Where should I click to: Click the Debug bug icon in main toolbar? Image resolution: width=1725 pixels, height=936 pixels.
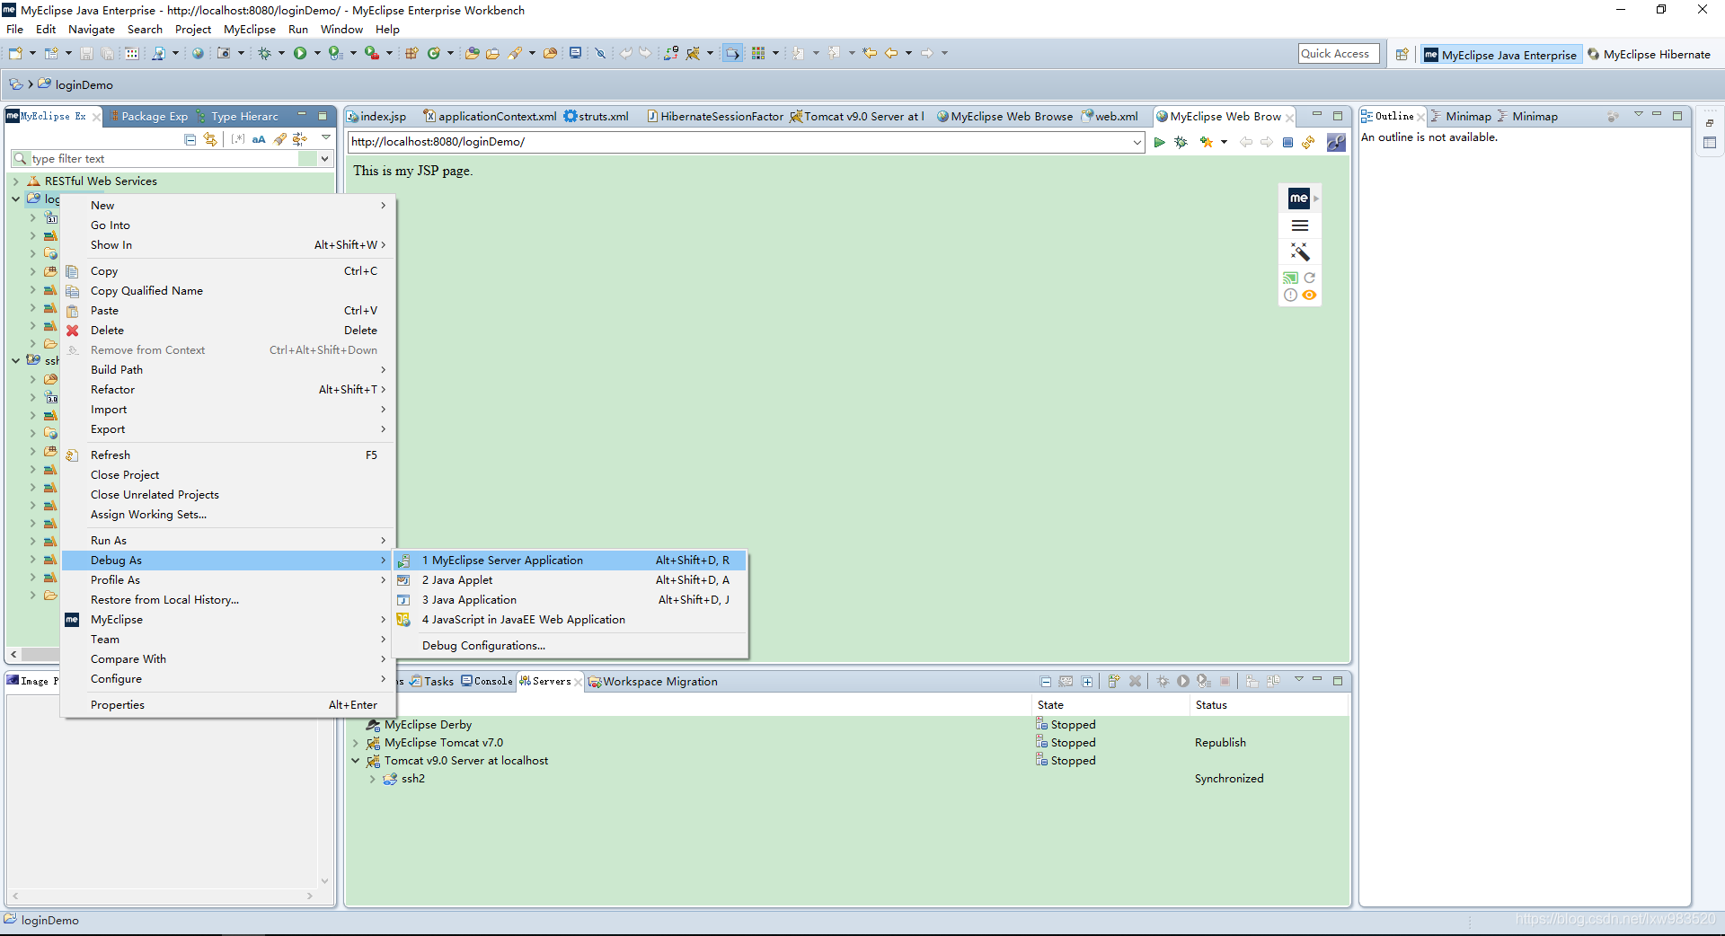pyautogui.click(x=264, y=53)
